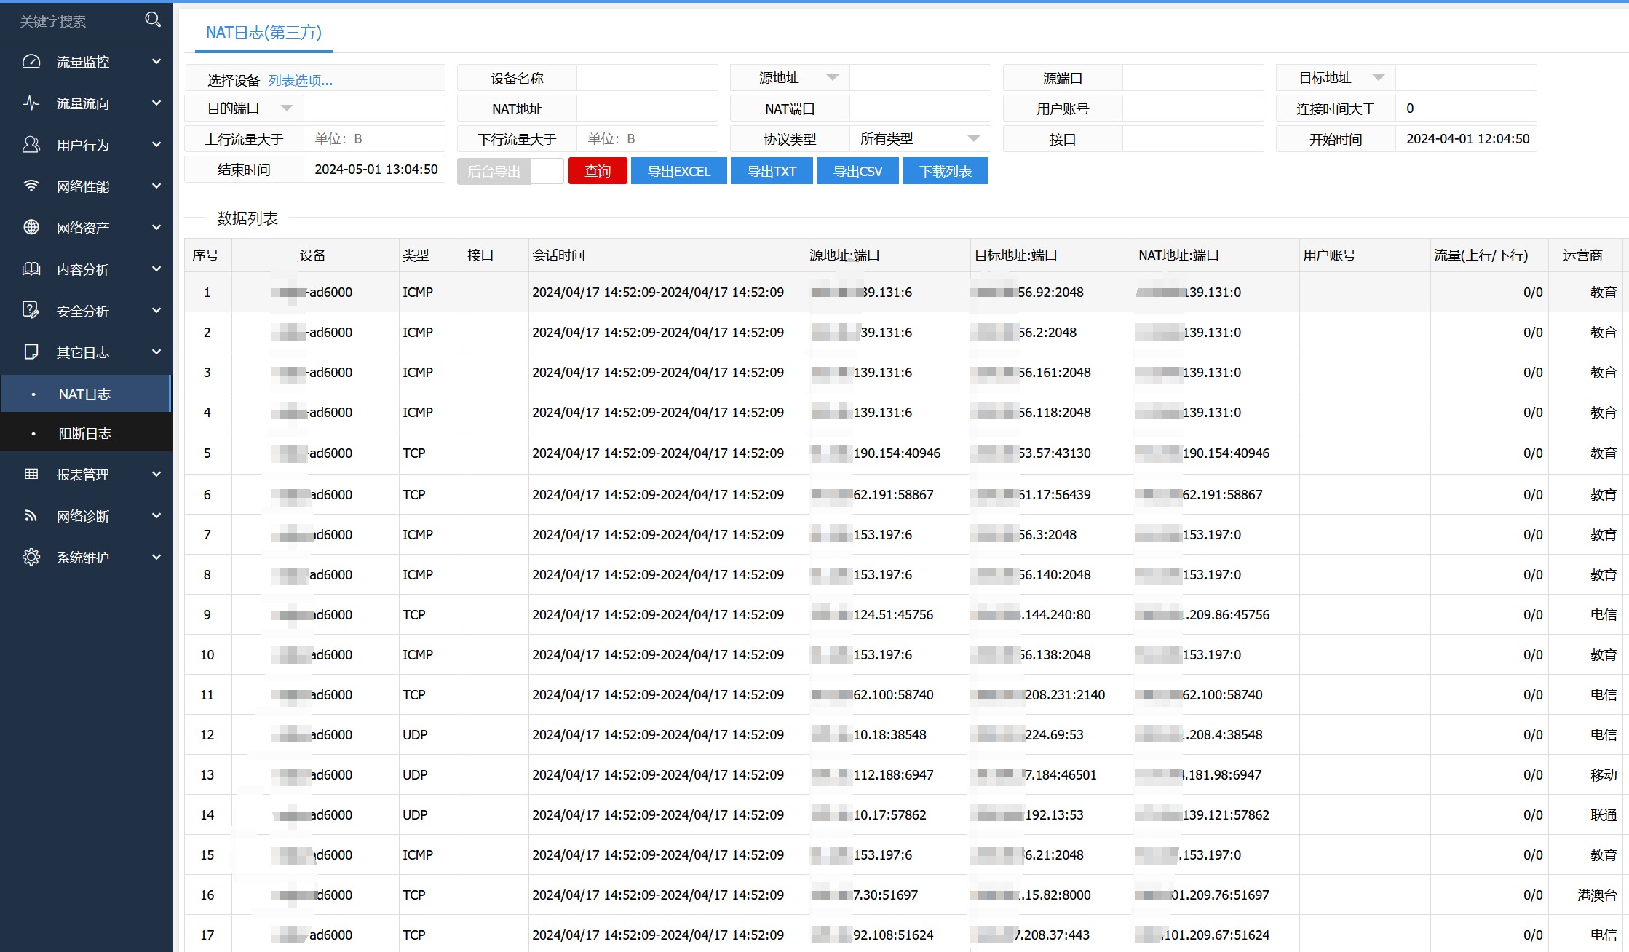This screenshot has width=1629, height=952.
Task: Click the 内容分析 book icon
Action: [x=31, y=269]
